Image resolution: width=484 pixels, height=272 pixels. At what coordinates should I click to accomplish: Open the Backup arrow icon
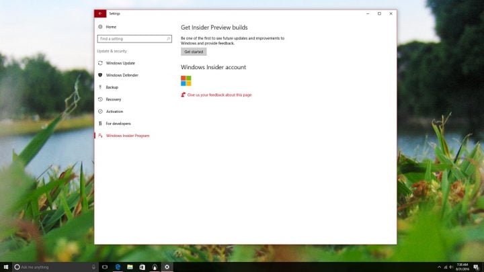point(100,87)
